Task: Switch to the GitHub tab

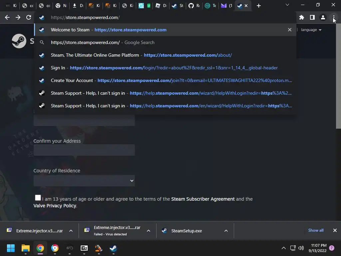Action: pyautogui.click(x=194, y=6)
